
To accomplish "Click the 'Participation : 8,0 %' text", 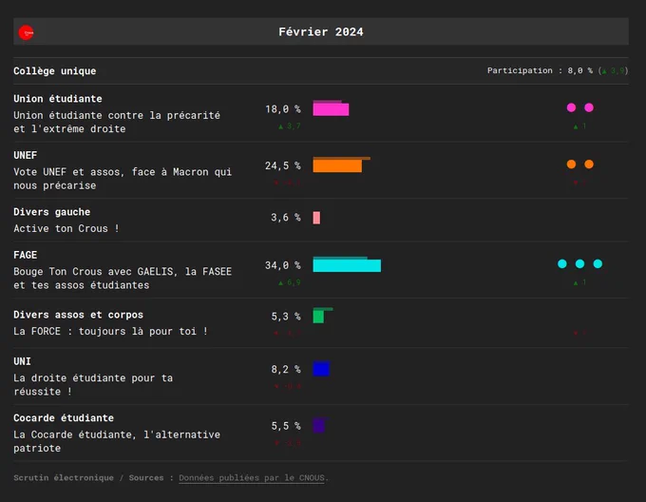I will click(540, 70).
